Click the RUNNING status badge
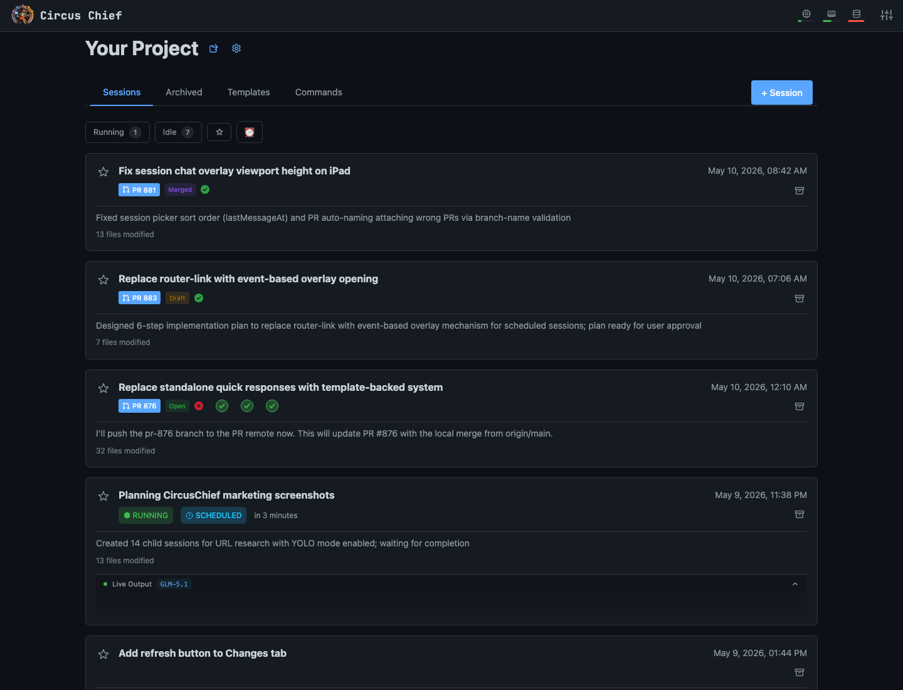This screenshot has width=903, height=690. [x=145, y=516]
